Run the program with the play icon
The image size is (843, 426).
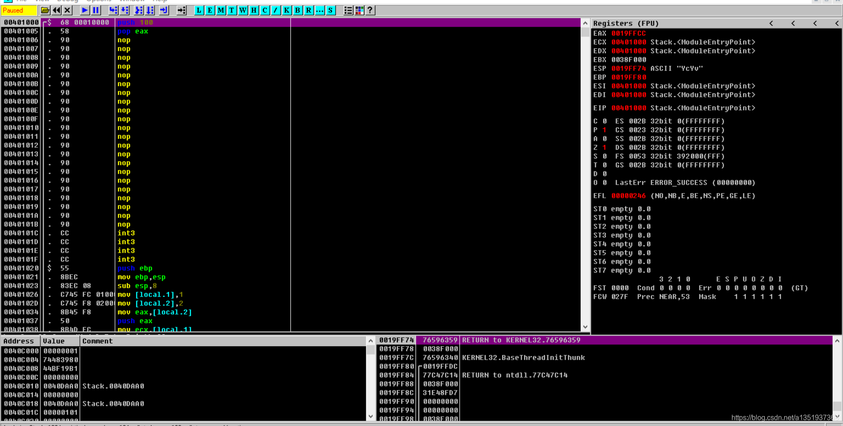pos(85,10)
